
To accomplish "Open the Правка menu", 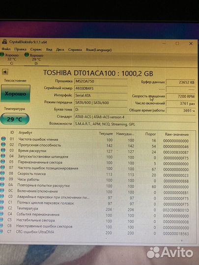I will [20, 49].
